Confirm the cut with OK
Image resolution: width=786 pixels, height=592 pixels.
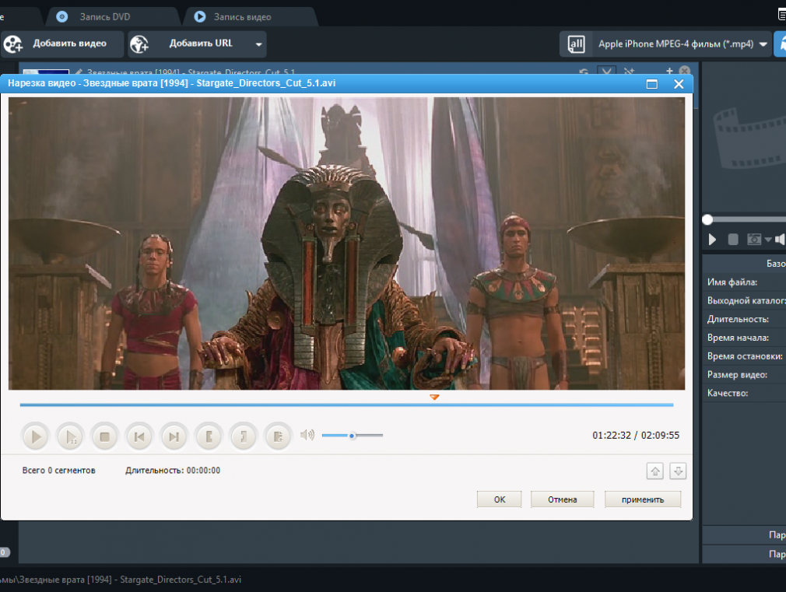(500, 499)
